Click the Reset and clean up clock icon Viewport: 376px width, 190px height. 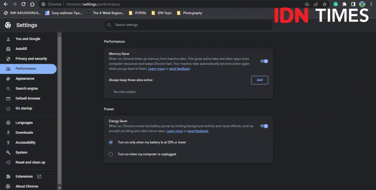[8, 163]
